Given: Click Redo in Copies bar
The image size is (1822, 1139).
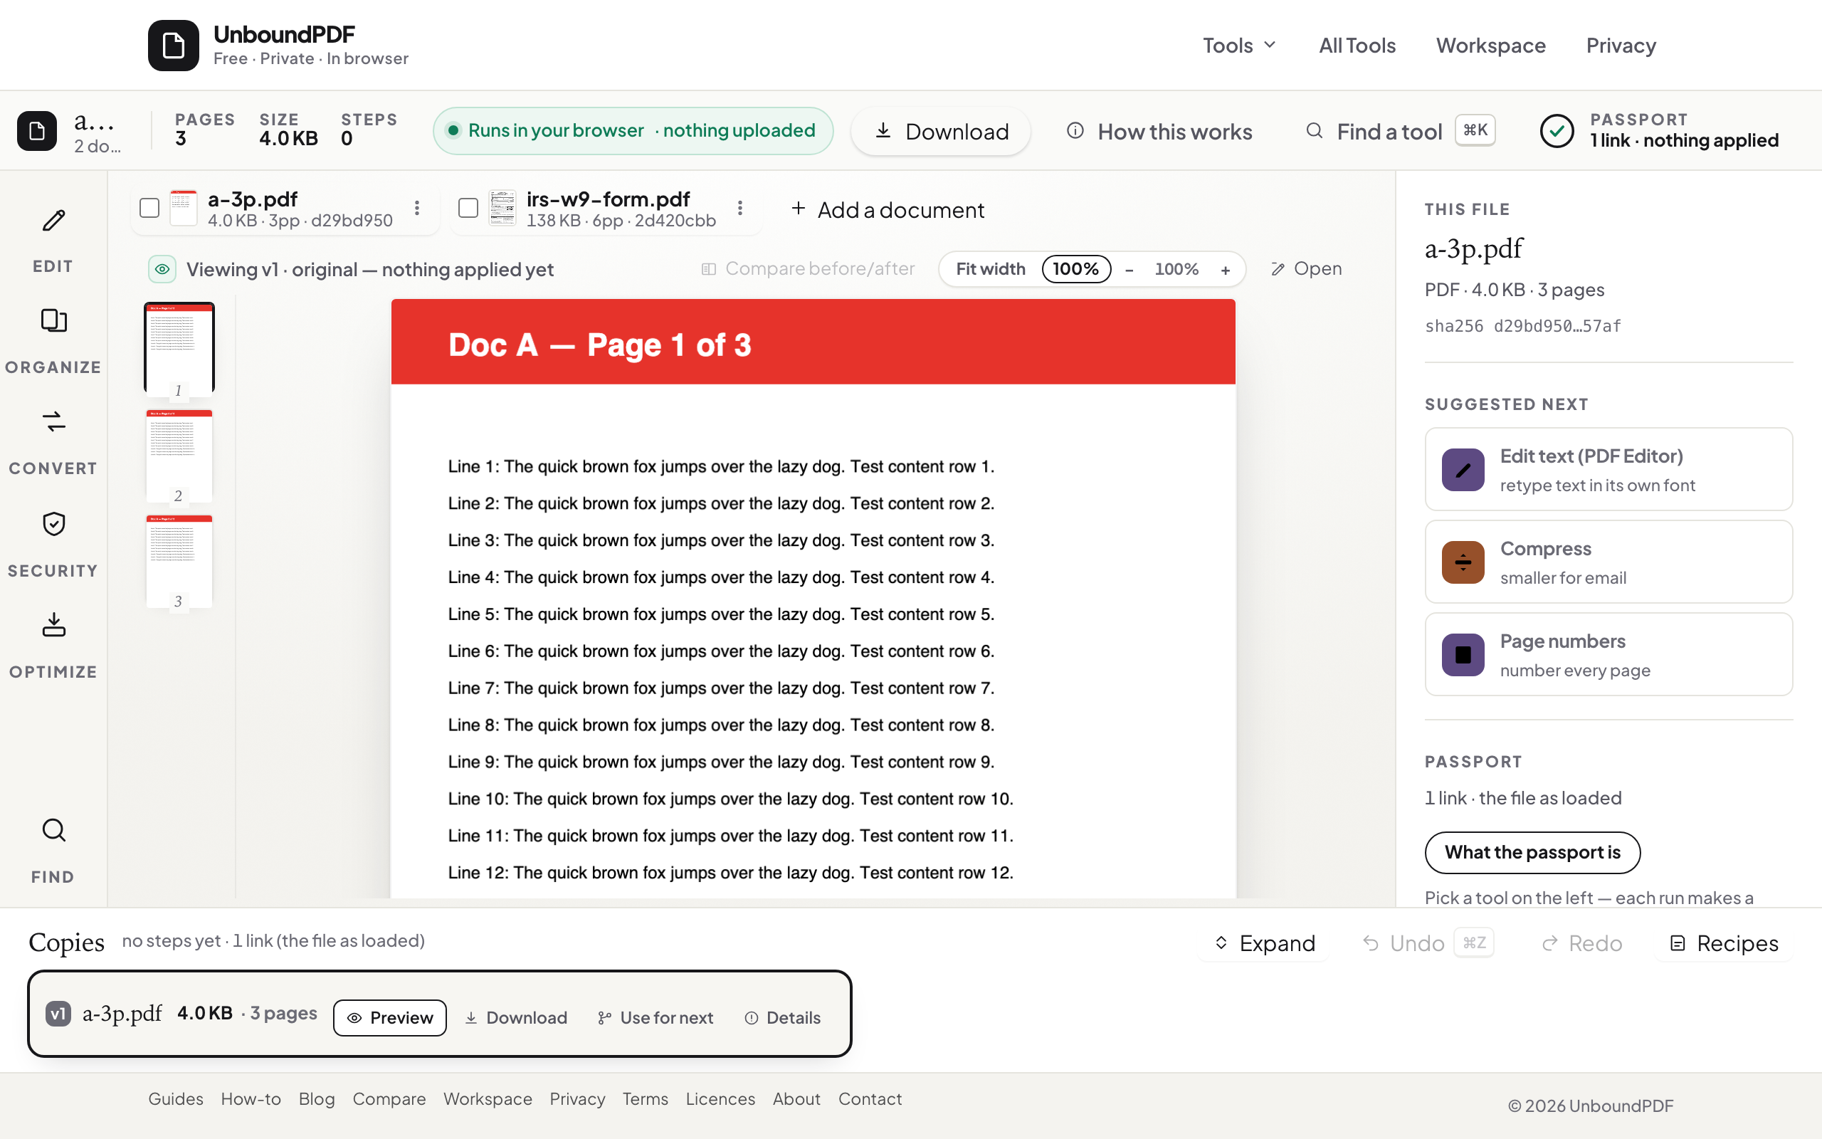Looking at the screenshot, I should click(1582, 943).
